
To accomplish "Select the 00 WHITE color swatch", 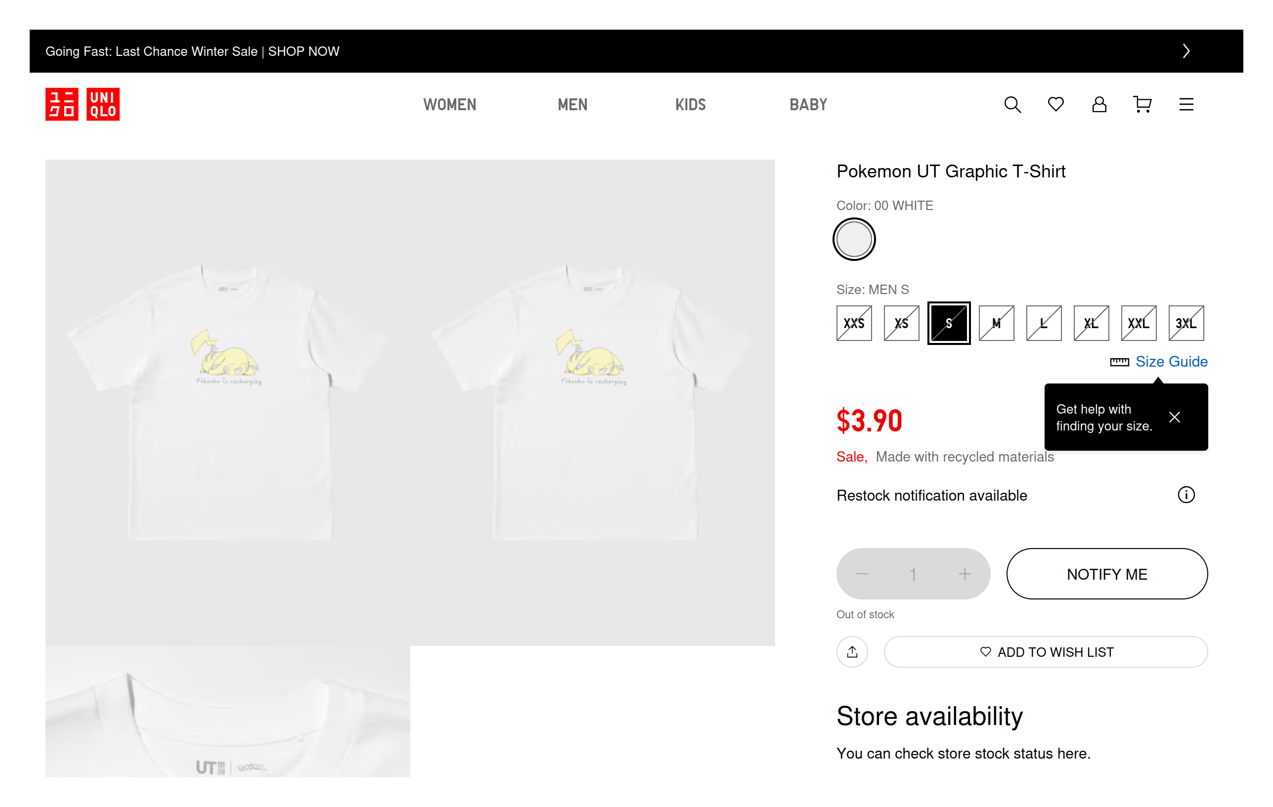I will pyautogui.click(x=854, y=239).
